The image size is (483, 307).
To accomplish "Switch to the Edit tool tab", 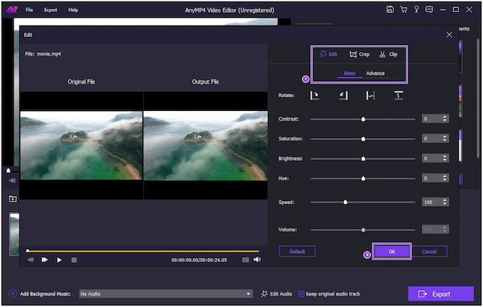I will tap(328, 54).
